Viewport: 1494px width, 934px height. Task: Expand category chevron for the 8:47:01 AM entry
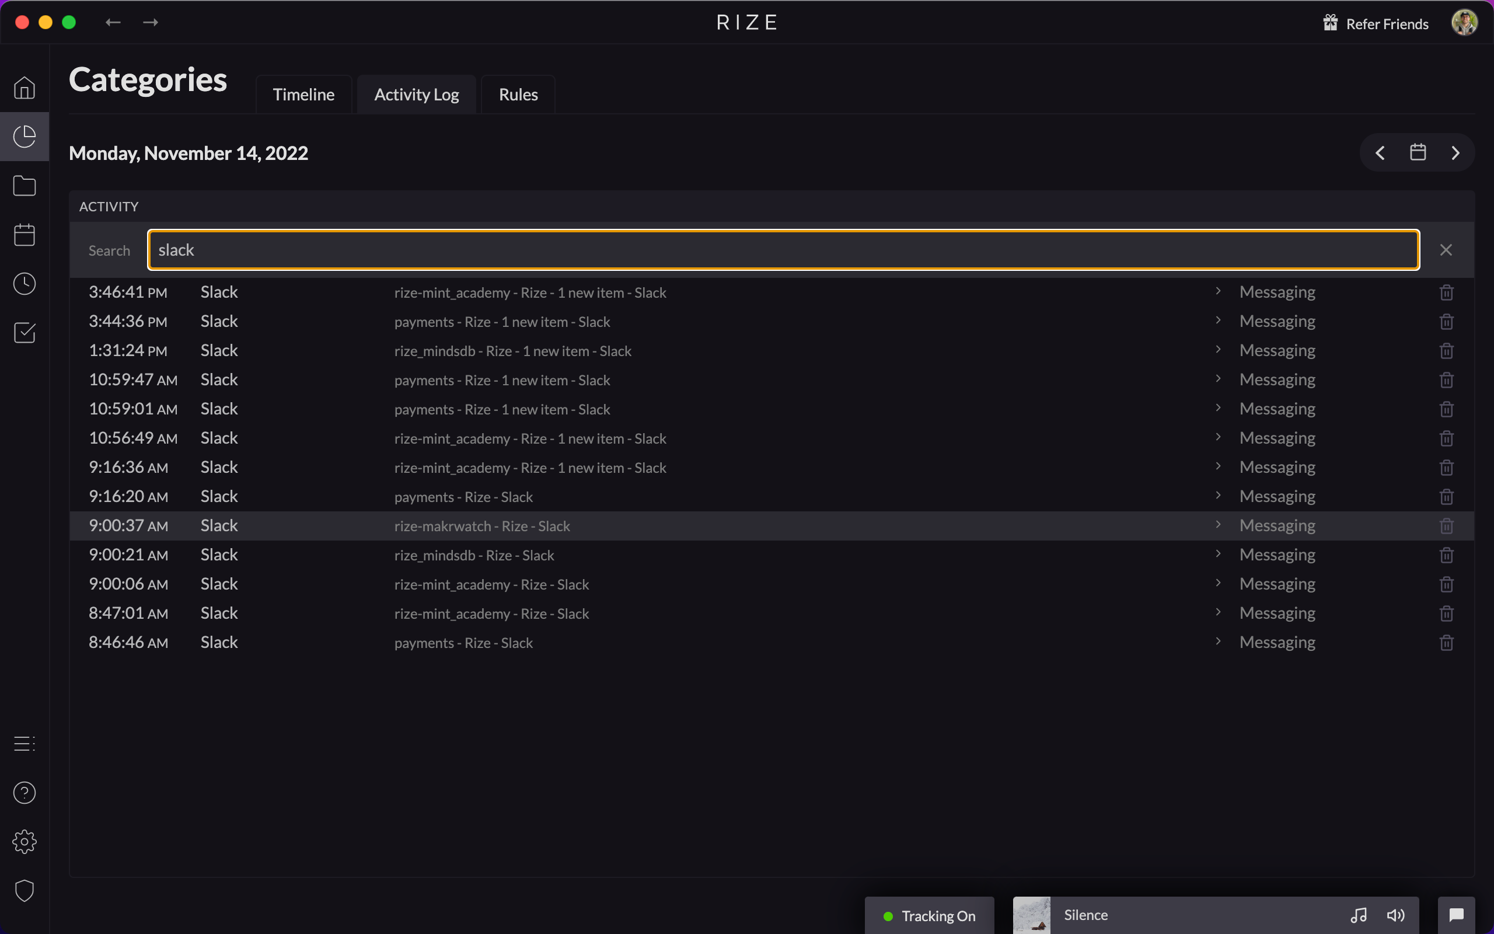click(x=1218, y=612)
